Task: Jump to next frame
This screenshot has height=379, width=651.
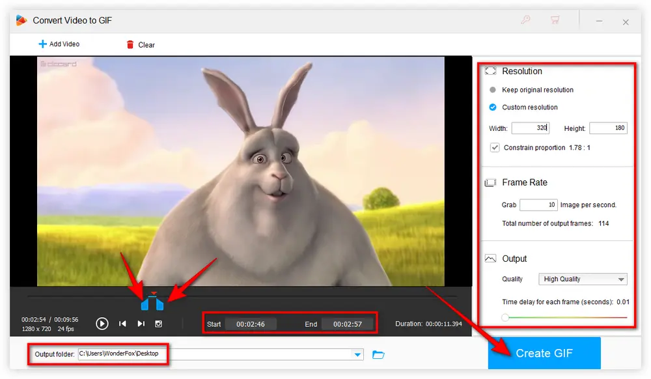Action: click(x=141, y=324)
